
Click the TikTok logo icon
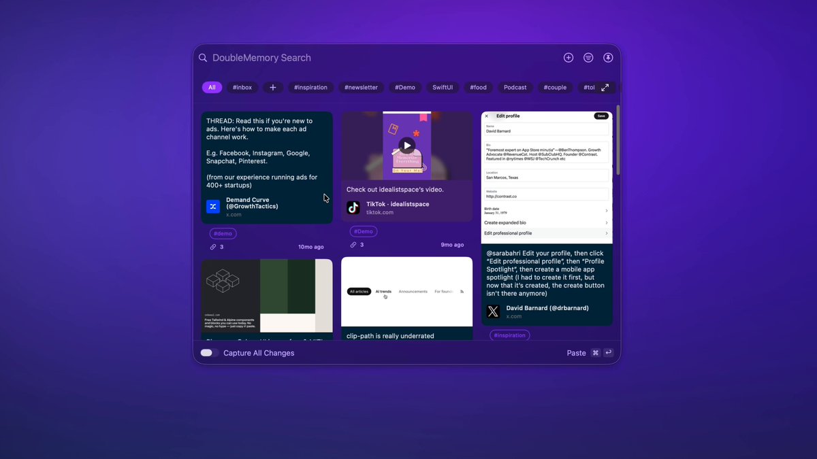click(x=353, y=207)
